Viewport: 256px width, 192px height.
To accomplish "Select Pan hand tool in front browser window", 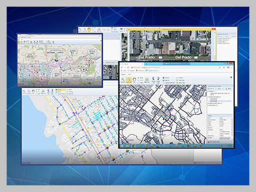I will point(134,80).
